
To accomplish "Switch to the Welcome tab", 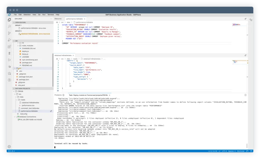I will coord(58,19).
